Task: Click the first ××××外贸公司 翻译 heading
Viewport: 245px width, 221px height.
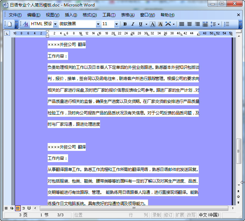Action: (x=67, y=45)
